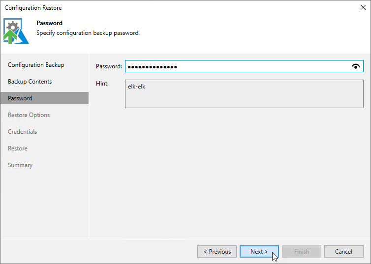Cancel the Configuration Restore wizard

pos(344,252)
